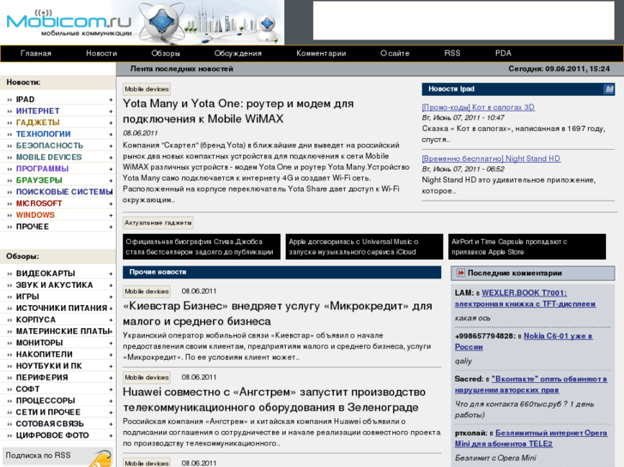Open the MOBILE DEVICES news category

pyautogui.click(x=49, y=157)
